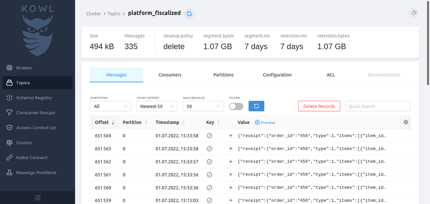Open Kafka Connect page

pyautogui.click(x=37, y=158)
